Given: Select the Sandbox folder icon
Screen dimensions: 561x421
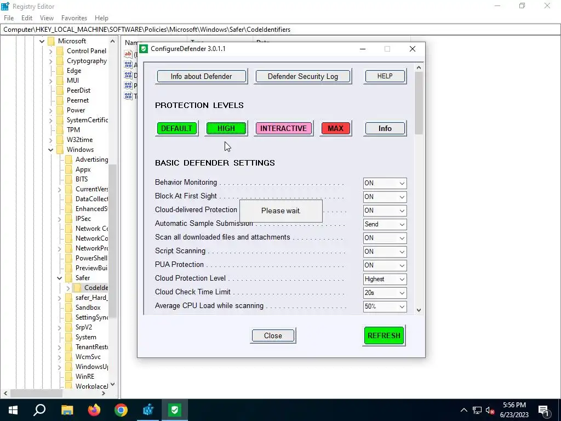Looking at the screenshot, I should [68, 308].
